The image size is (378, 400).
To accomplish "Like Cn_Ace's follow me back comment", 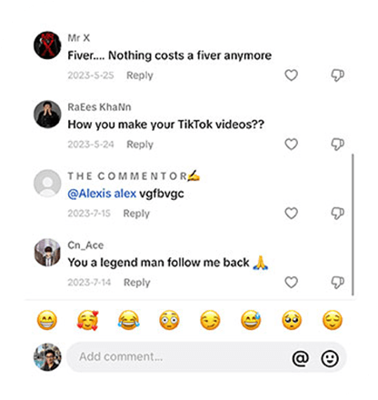I will coord(292,283).
